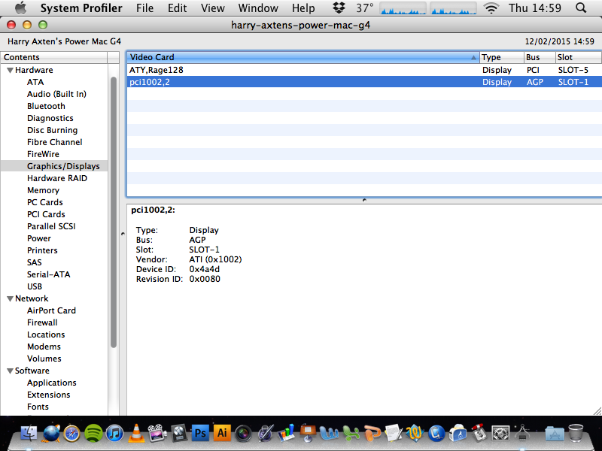Open Finder from the dock
This screenshot has height=451, width=602.
pos(29,434)
